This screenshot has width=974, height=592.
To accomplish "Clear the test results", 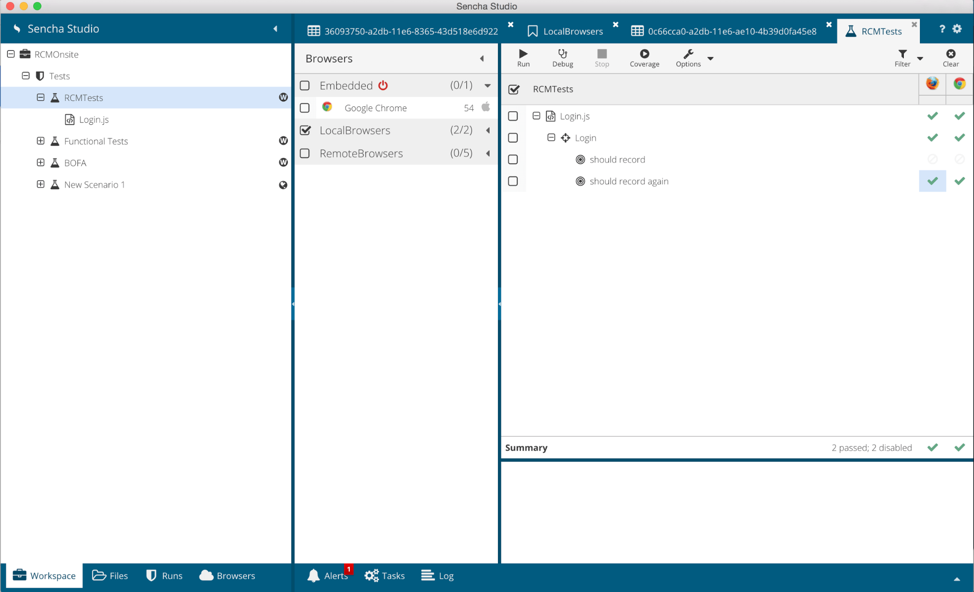I will (951, 58).
